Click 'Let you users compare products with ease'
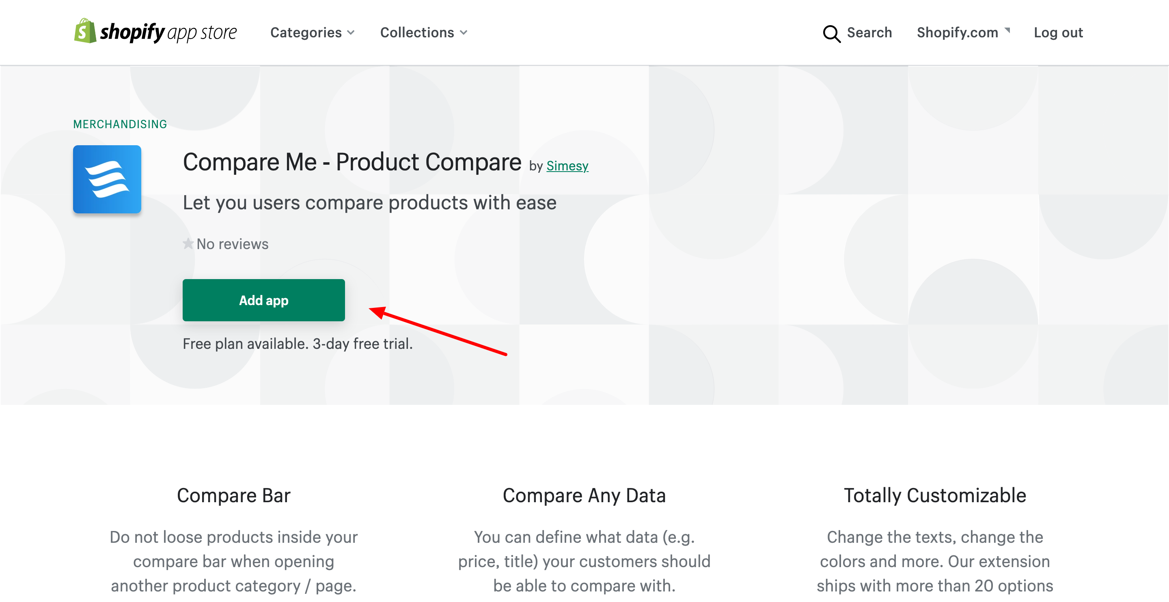1169x602 pixels. (x=369, y=203)
